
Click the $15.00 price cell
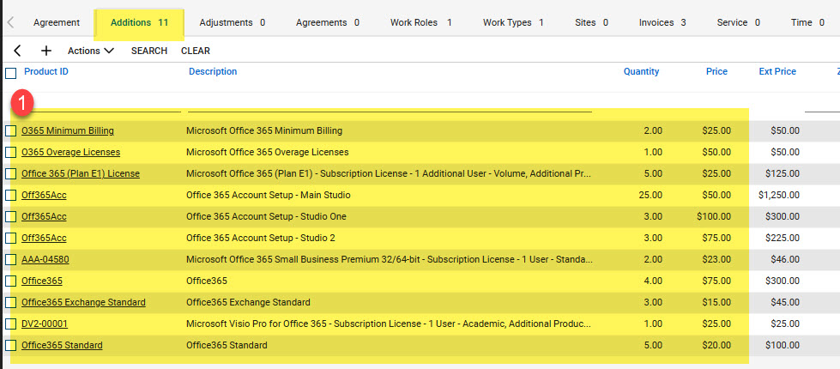(716, 302)
